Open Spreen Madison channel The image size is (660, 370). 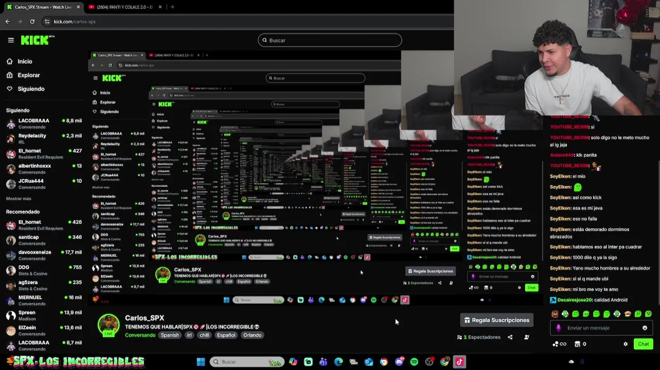tap(44, 315)
